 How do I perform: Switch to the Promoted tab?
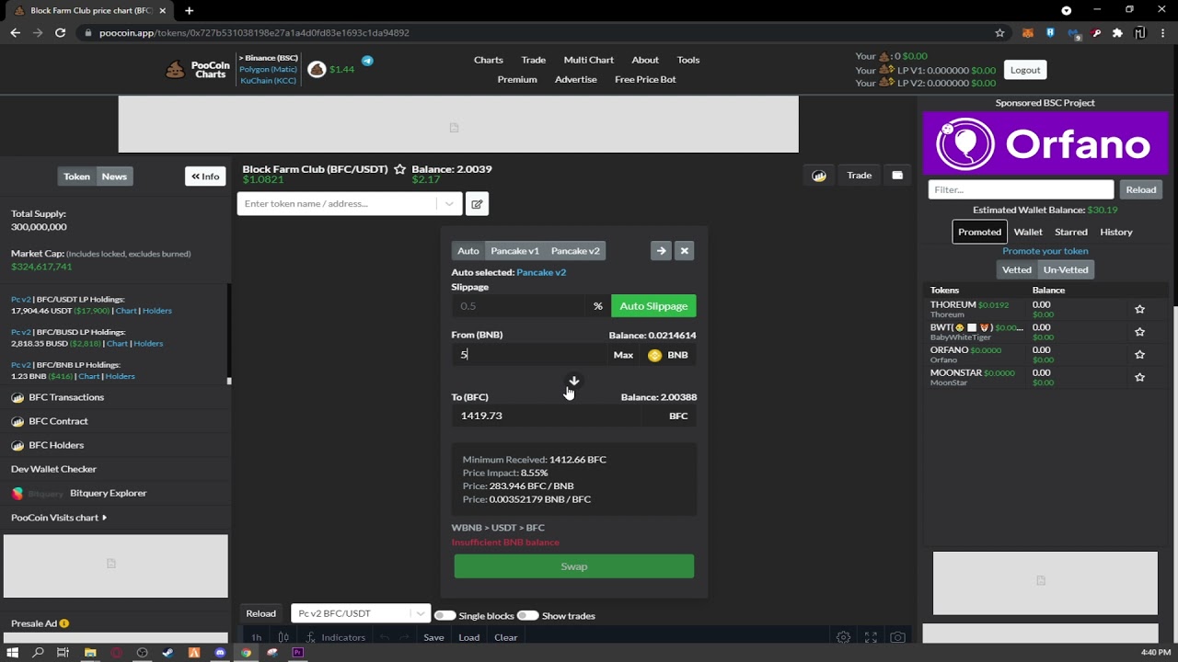[979, 232]
